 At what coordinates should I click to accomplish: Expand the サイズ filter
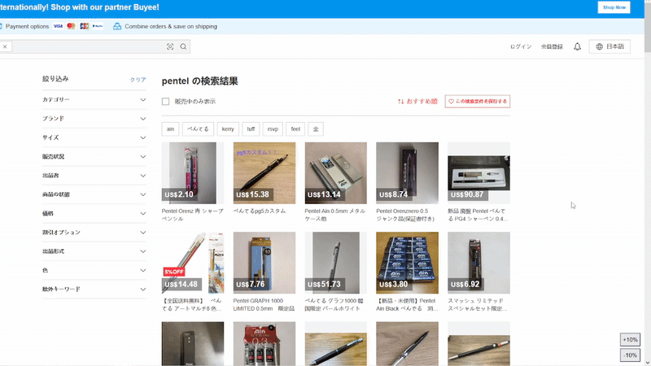[94, 137]
